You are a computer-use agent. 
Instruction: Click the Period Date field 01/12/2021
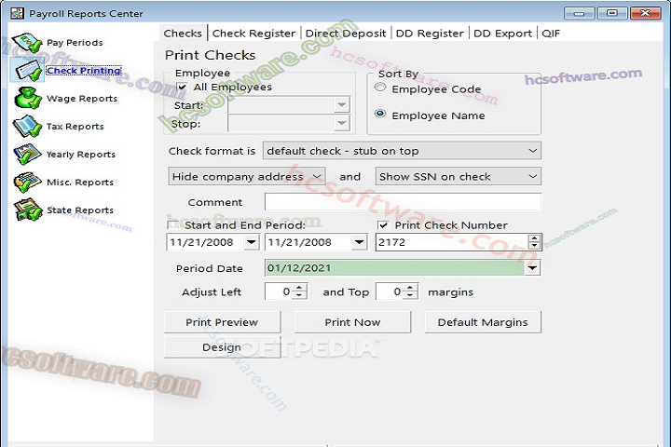pyautogui.click(x=394, y=268)
